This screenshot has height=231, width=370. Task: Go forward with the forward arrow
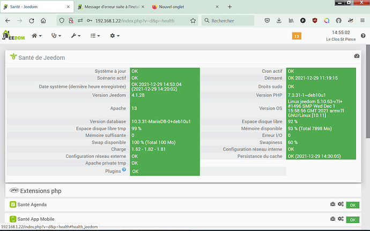coord(20,21)
